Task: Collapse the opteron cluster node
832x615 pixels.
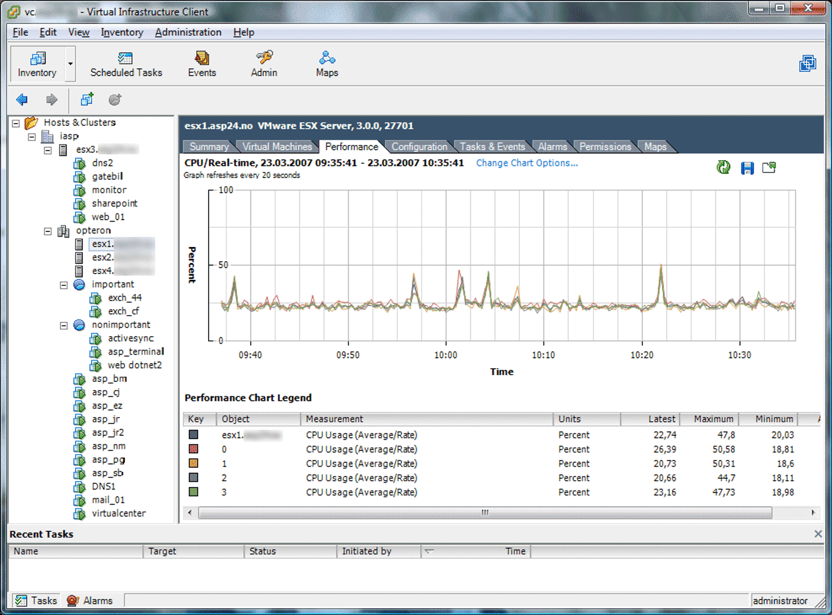Action: [x=48, y=231]
